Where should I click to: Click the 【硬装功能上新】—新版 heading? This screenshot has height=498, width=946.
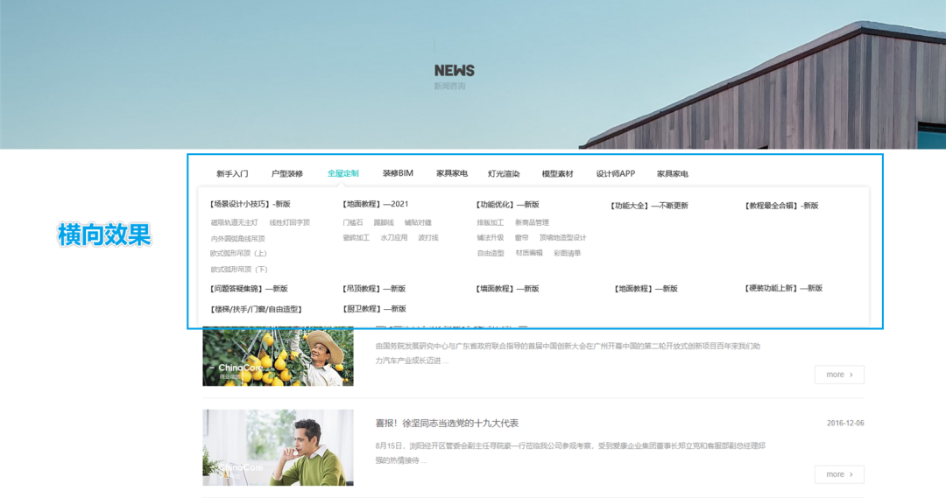(783, 288)
